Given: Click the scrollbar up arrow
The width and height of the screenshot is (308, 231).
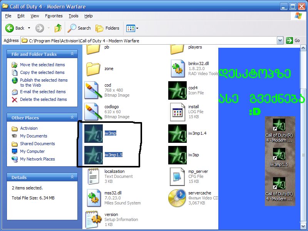Looking at the screenshot, I should click(x=303, y=48).
